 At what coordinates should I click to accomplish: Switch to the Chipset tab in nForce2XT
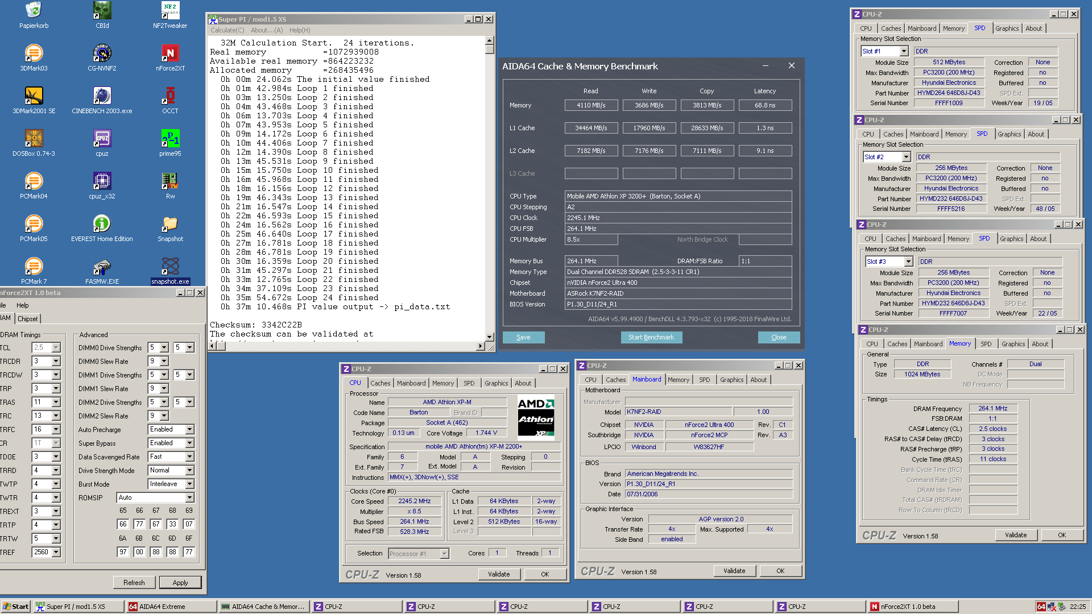28,319
